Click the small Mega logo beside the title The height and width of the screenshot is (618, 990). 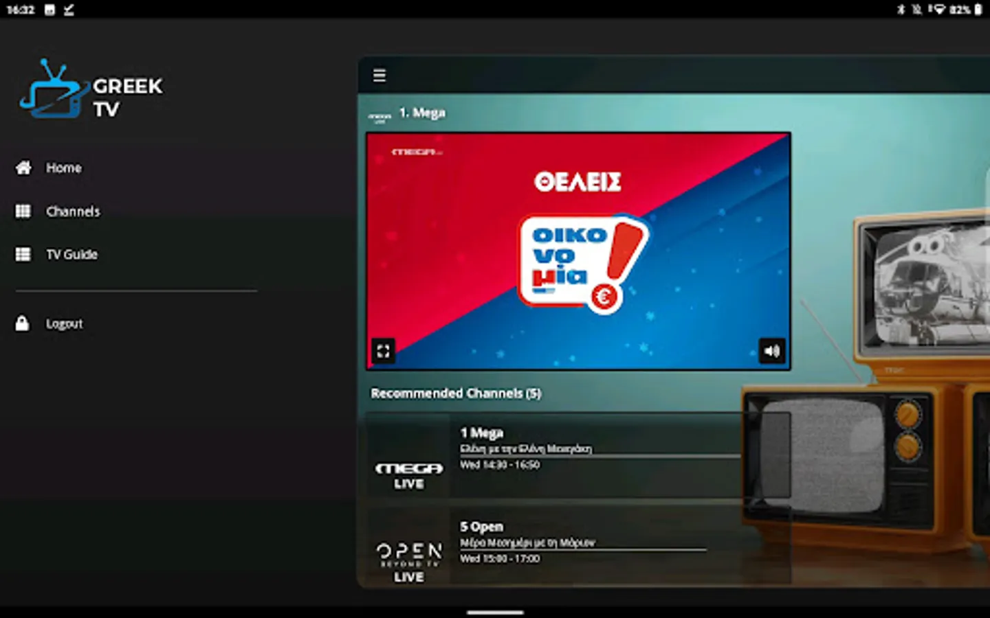(379, 117)
